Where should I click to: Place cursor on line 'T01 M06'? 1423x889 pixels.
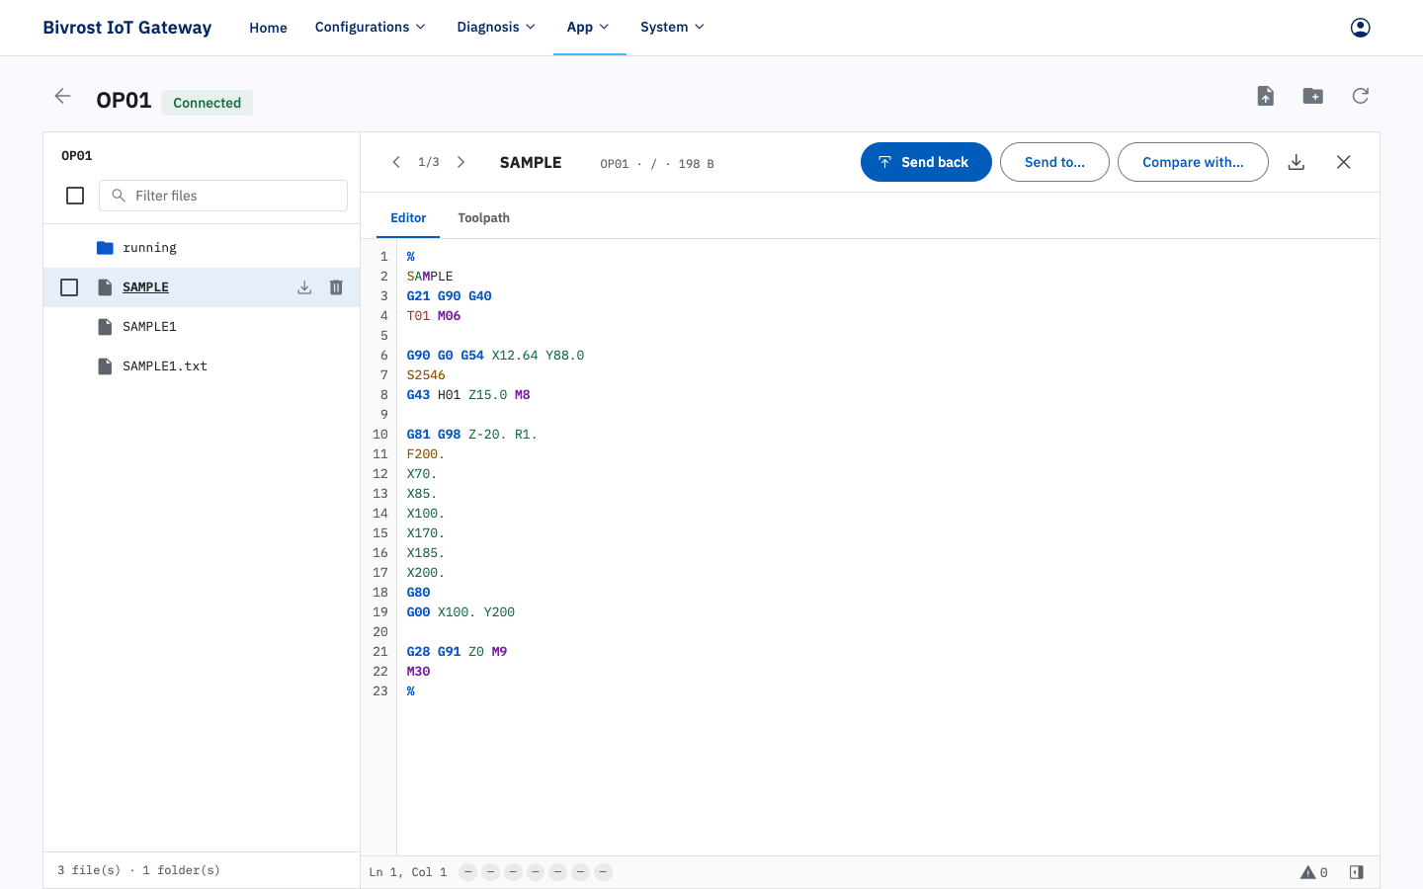[434, 316]
